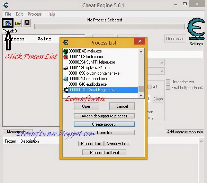Image resolution: width=207 pixels, height=183 pixels.
Task: Click the process list scrollbar thumb
Action: coord(141,89)
